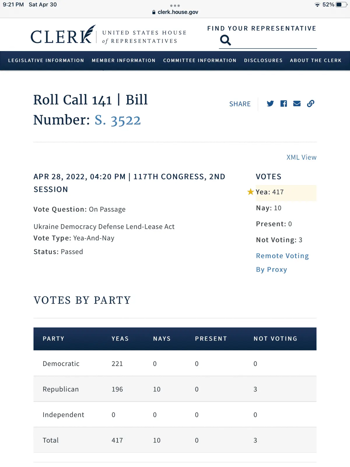
Task: Open Remote Voting By Proxy link
Action: (x=282, y=262)
